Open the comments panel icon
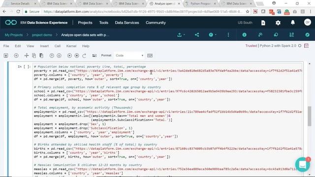 pos(276,35)
